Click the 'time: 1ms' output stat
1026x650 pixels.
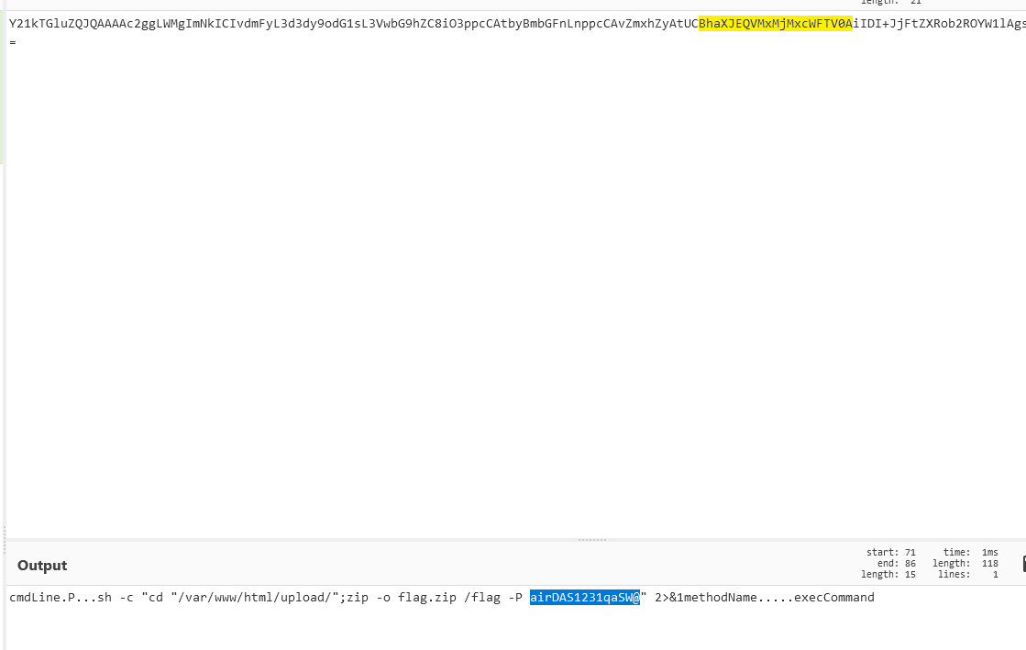(x=970, y=553)
